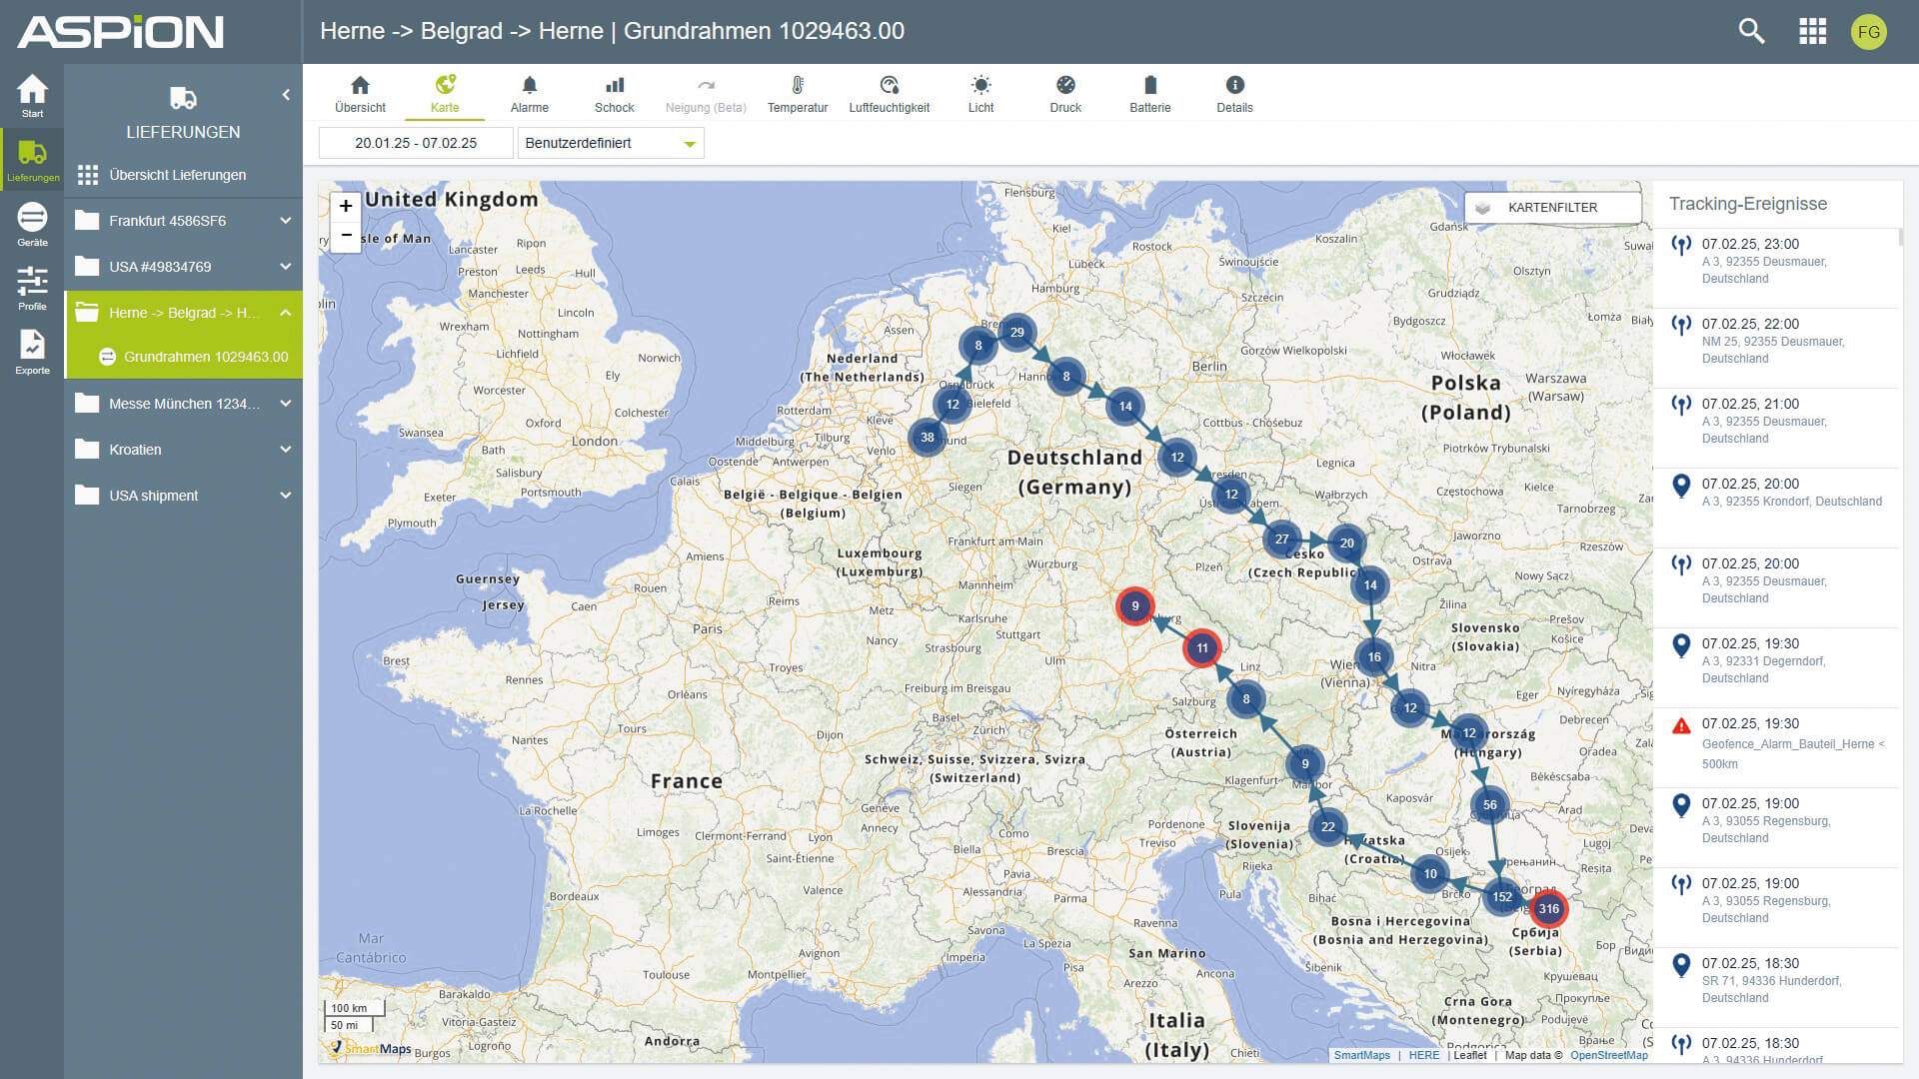
Task: Open the Druck pressure view
Action: click(1065, 93)
